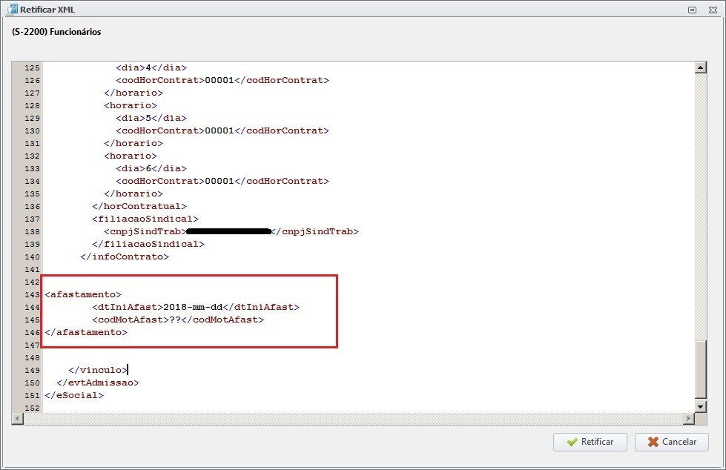Click the scroll right arrow
This screenshot has width=726, height=470.
coord(689,419)
